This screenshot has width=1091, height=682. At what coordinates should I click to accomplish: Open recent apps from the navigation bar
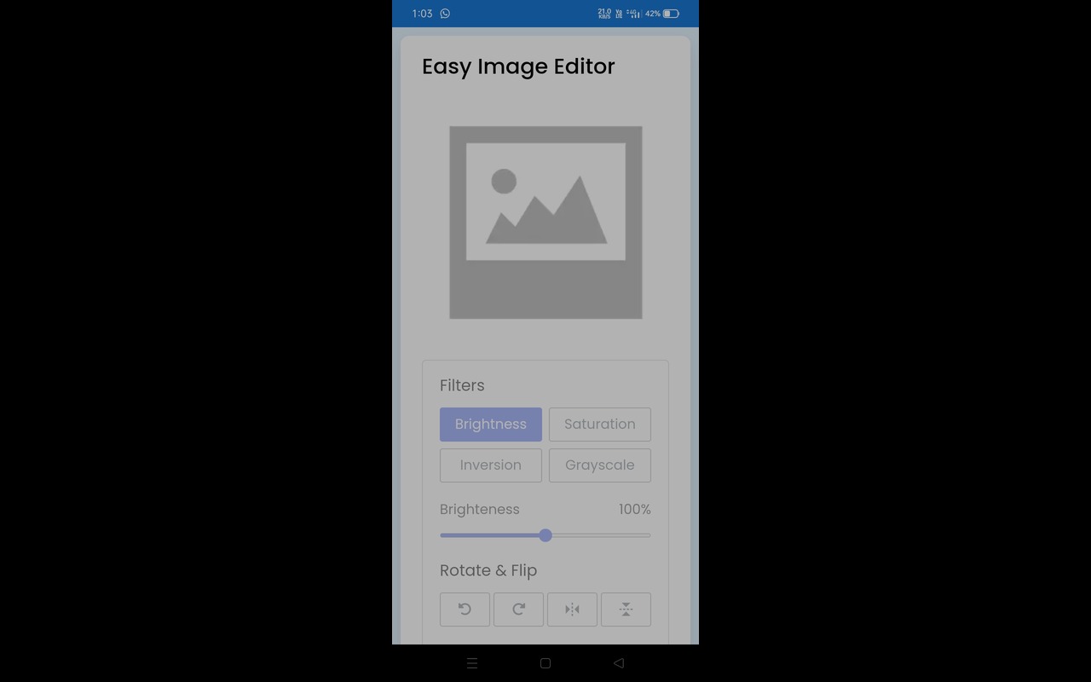point(472,663)
